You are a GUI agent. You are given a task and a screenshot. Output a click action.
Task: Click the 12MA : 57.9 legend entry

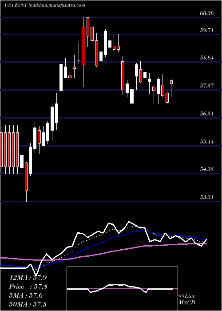28,278
